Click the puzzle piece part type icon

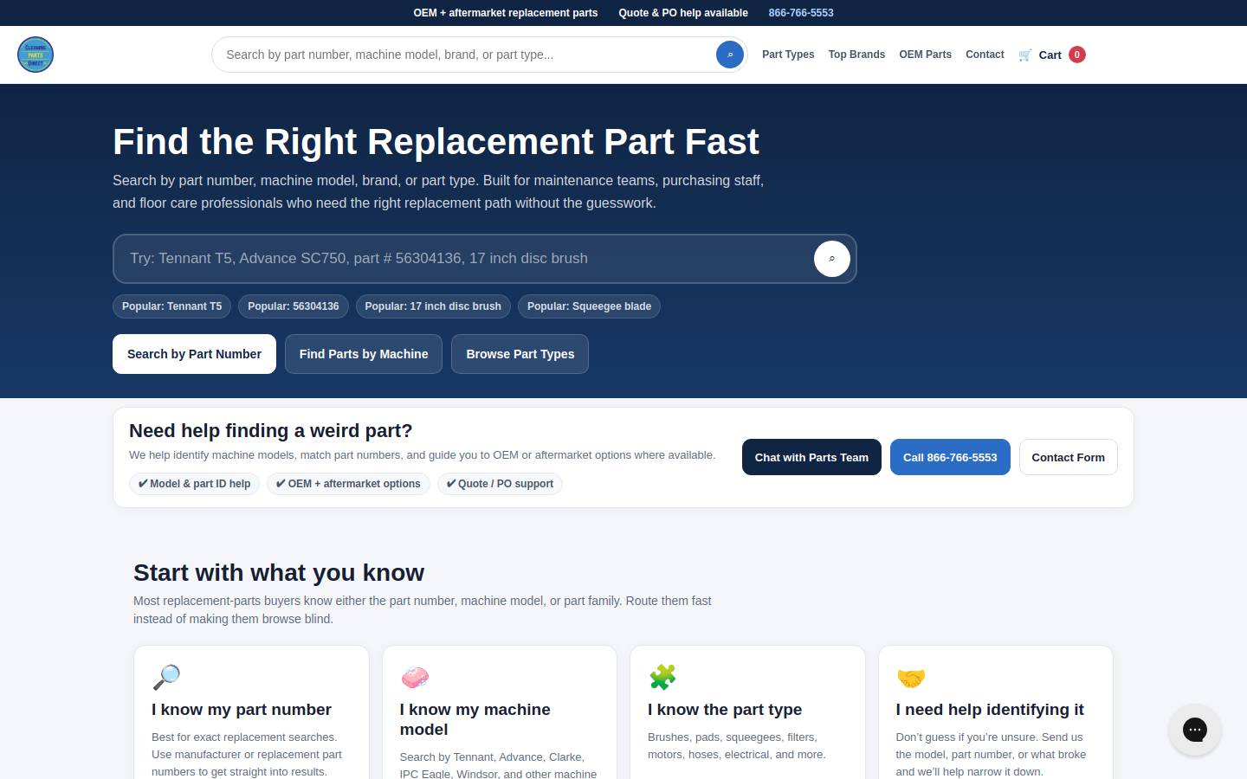pyautogui.click(x=662, y=677)
